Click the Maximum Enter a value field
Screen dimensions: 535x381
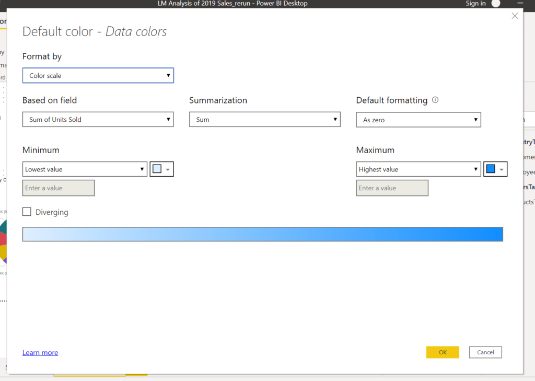[x=392, y=188]
